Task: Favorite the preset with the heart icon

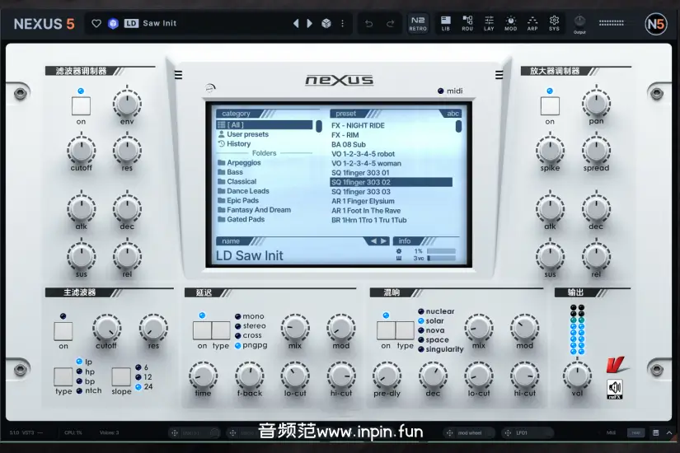Action: [96, 23]
